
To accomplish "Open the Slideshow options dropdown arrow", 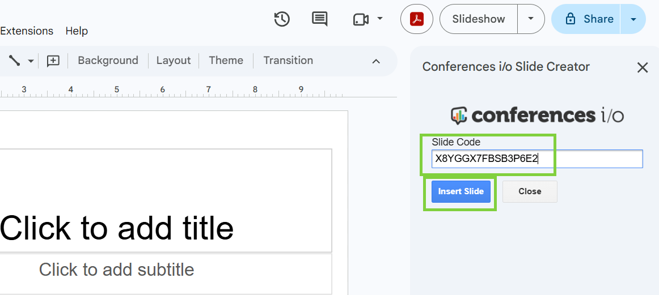I will coord(531,19).
